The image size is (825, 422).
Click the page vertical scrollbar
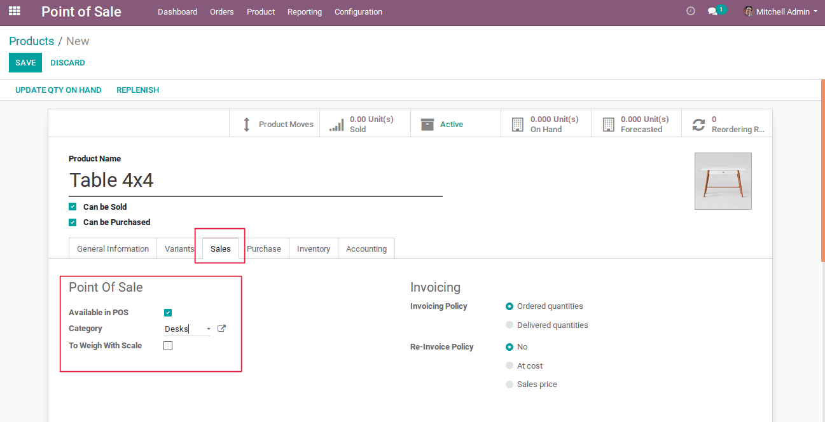[822, 172]
